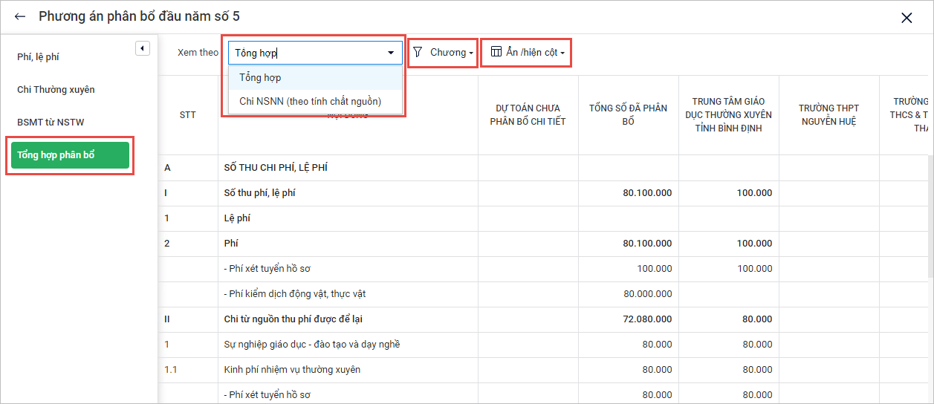Click the column table icon
The width and height of the screenshot is (934, 404).
click(496, 52)
